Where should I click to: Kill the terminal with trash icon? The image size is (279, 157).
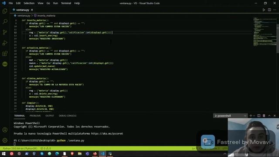264,116
